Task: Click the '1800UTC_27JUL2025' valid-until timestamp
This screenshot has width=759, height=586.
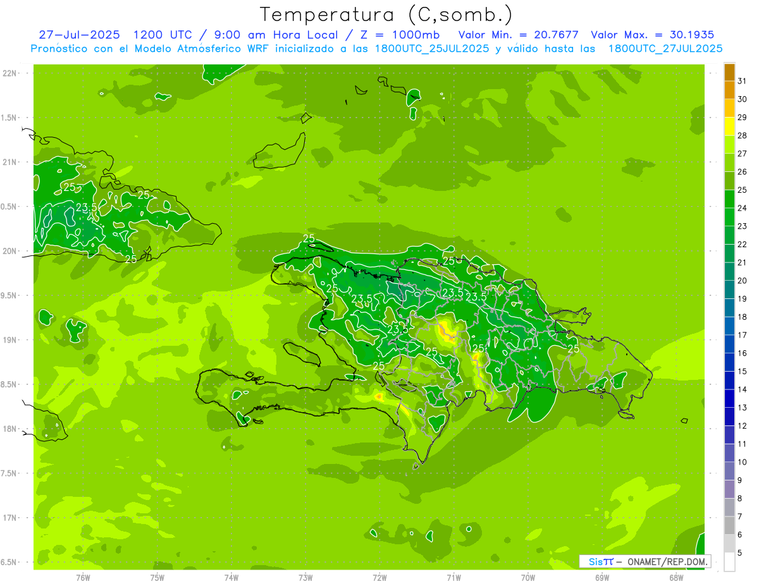Action: [665, 49]
